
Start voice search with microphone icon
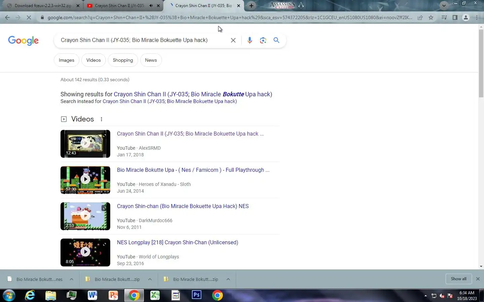click(x=249, y=40)
